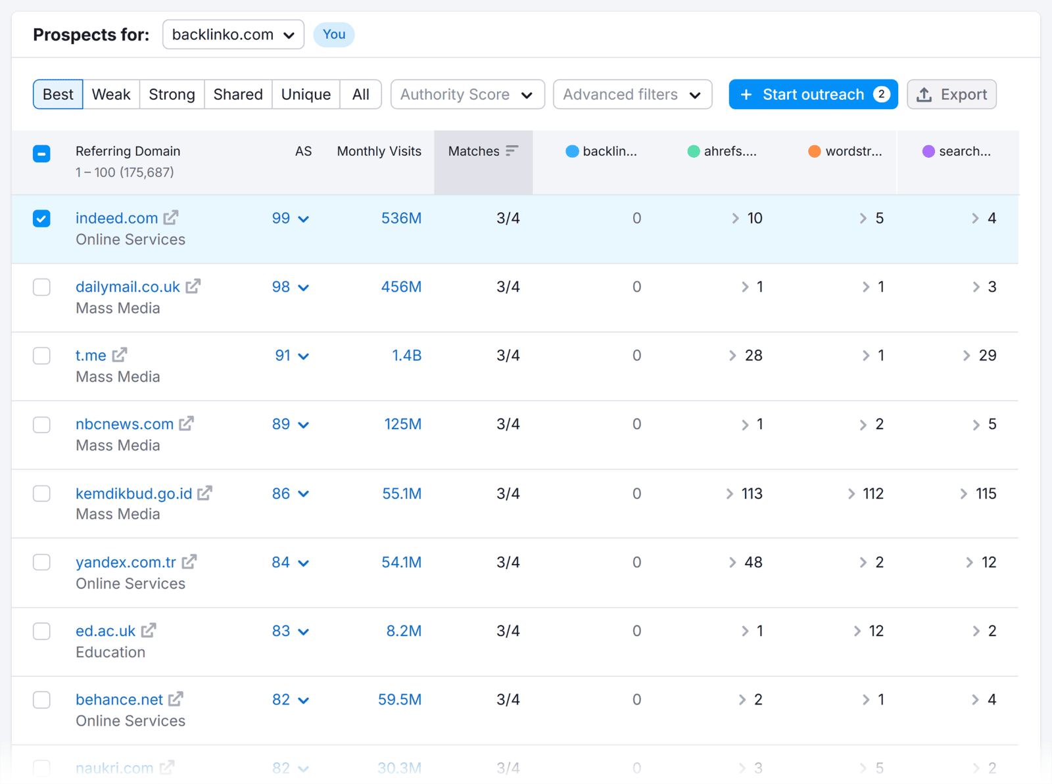Viewport: 1052px width, 784px height.
Task: Open dailymail.co.uk in a new tab icon
Action: pos(193,286)
